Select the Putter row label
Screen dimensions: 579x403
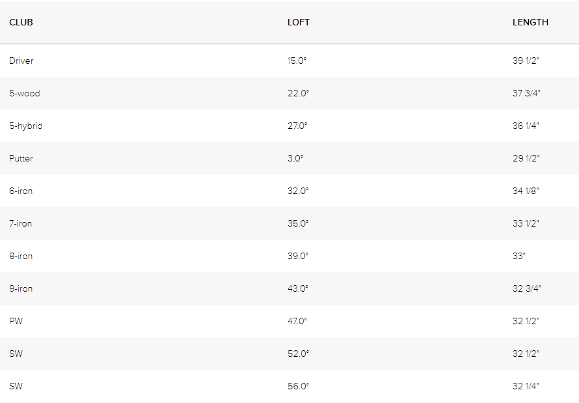[x=21, y=158]
